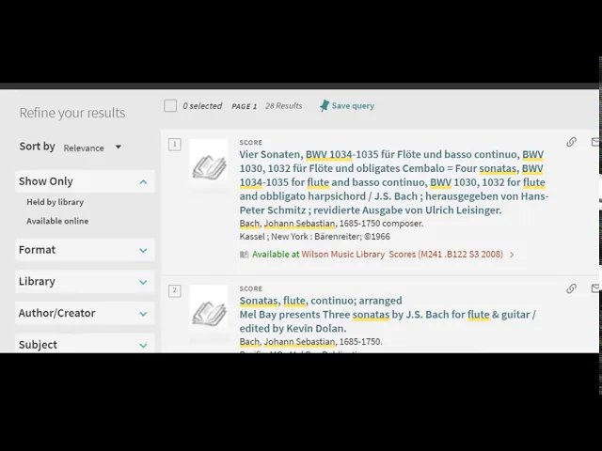This screenshot has width=602, height=451.
Task: Open the Vier Sonaten BWV 1034-1035 title
Action: tap(393, 182)
